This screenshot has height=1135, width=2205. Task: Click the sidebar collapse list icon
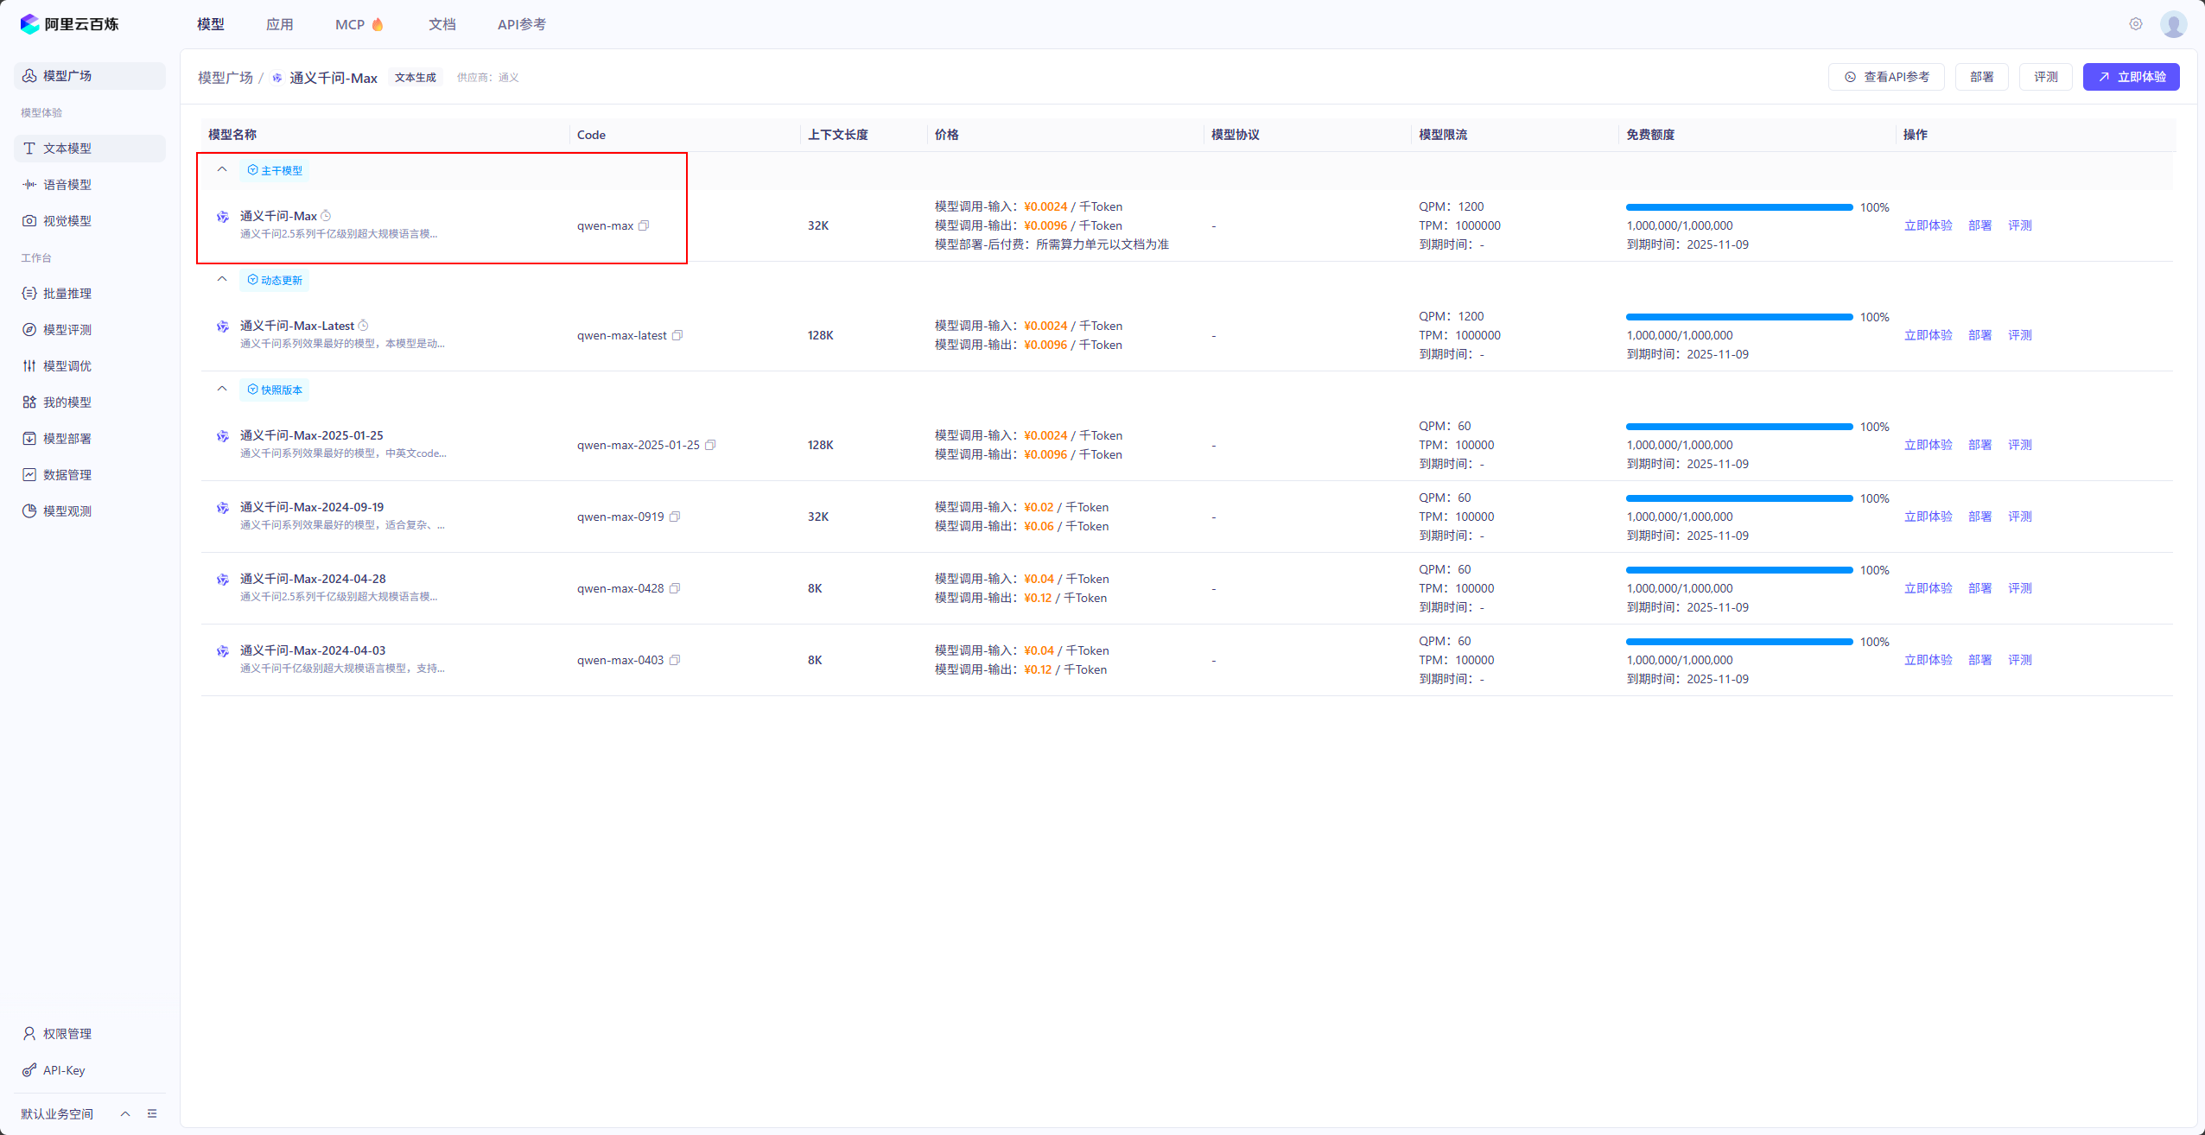click(152, 1113)
